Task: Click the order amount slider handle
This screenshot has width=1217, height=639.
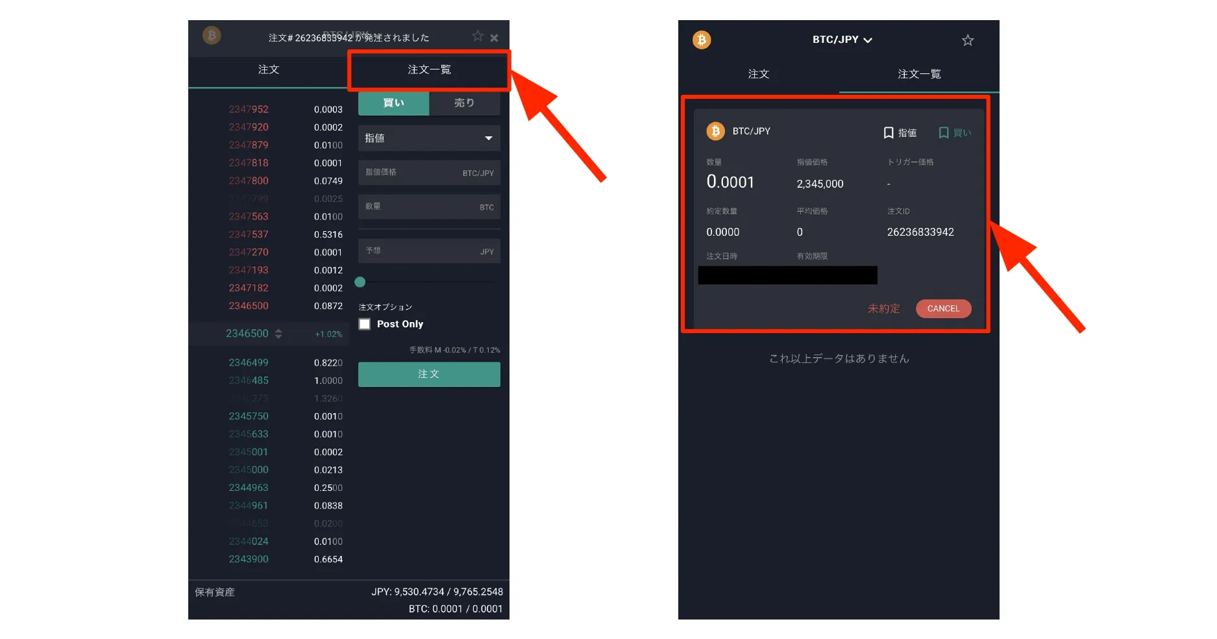Action: click(x=360, y=282)
